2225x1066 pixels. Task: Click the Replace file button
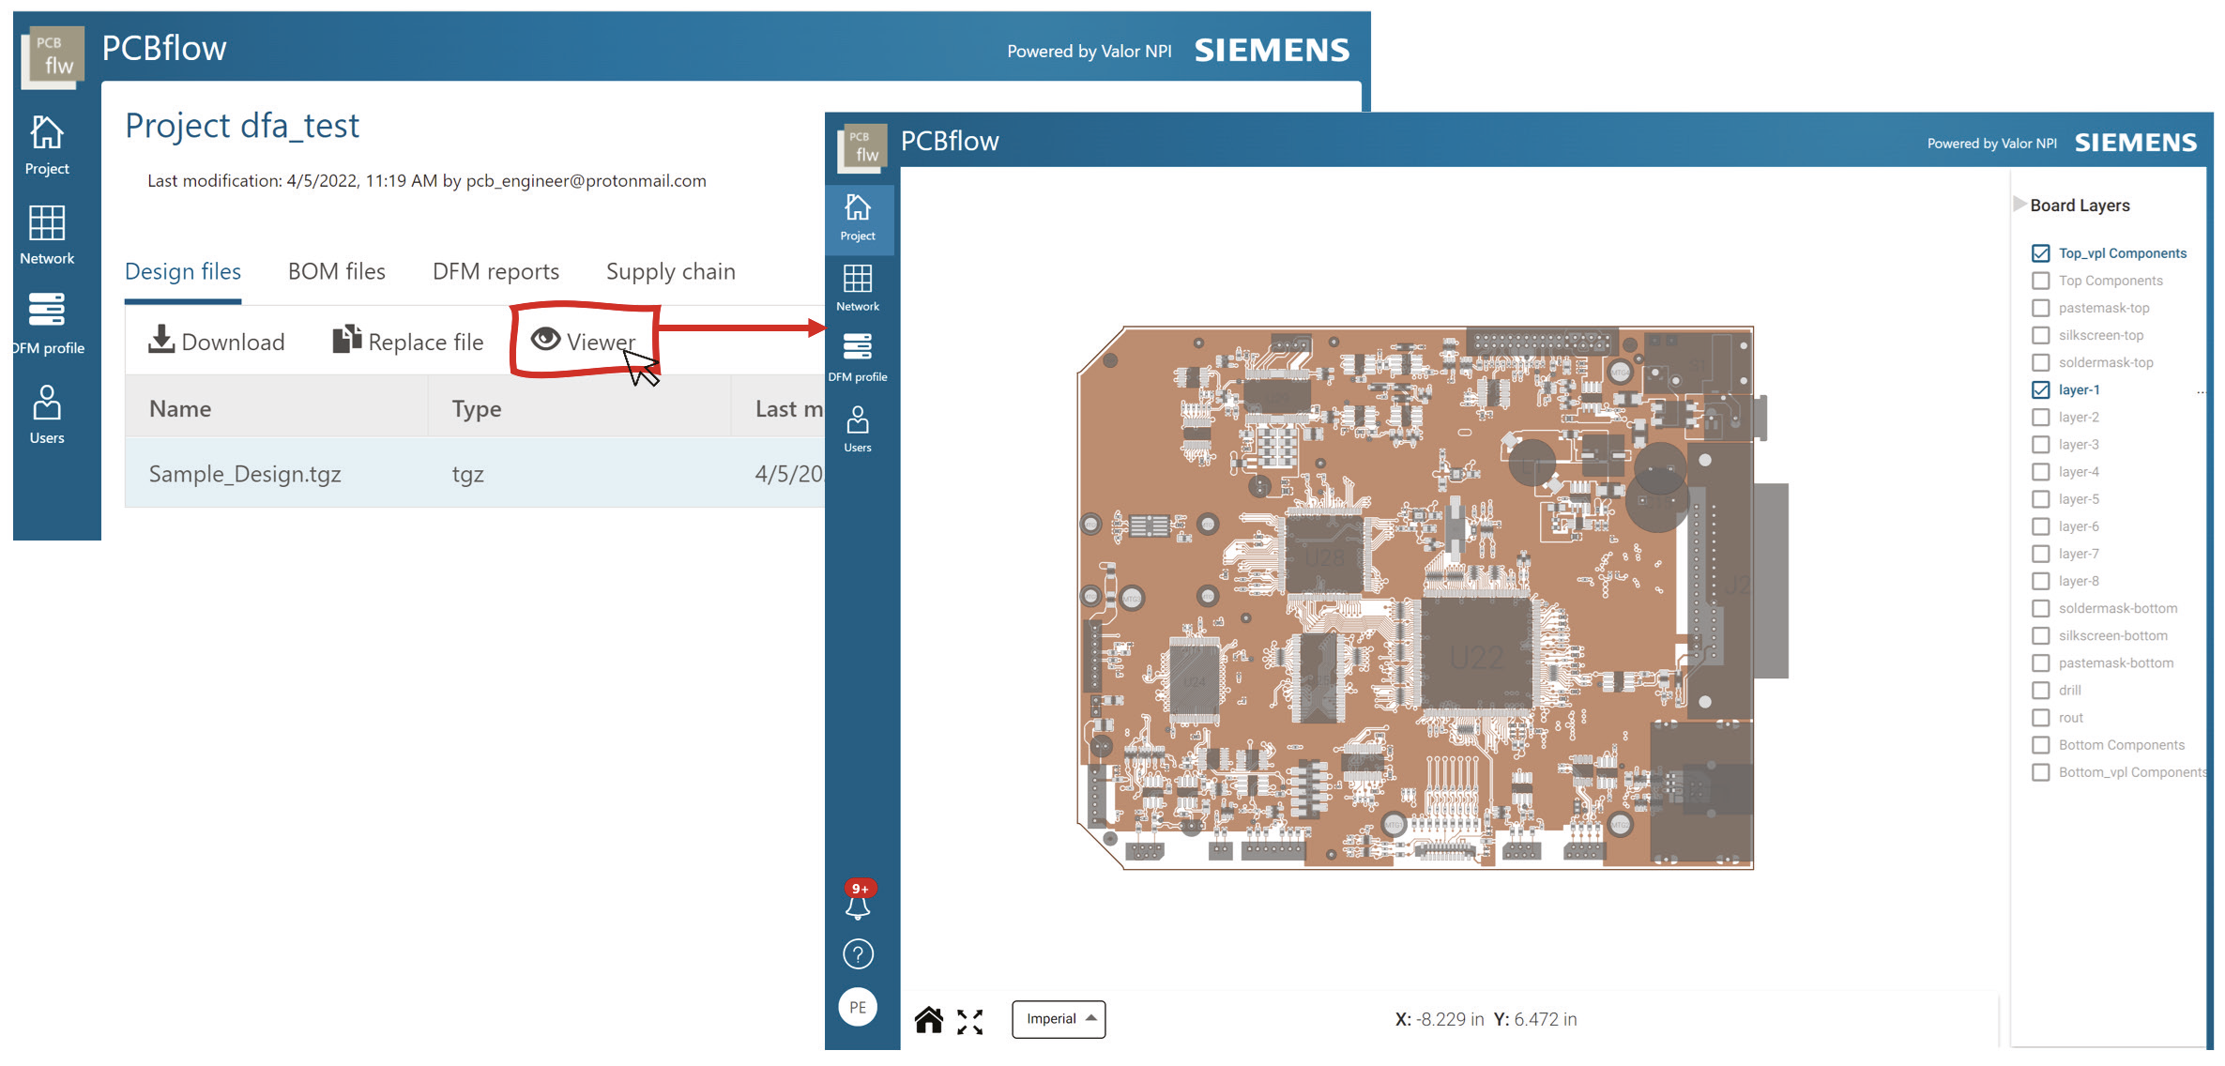(x=408, y=342)
